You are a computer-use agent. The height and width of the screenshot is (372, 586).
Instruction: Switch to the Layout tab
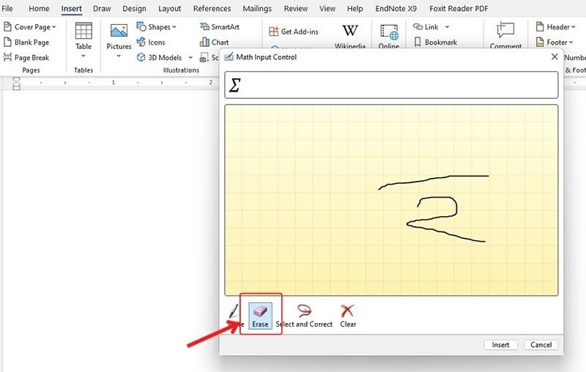pos(170,8)
